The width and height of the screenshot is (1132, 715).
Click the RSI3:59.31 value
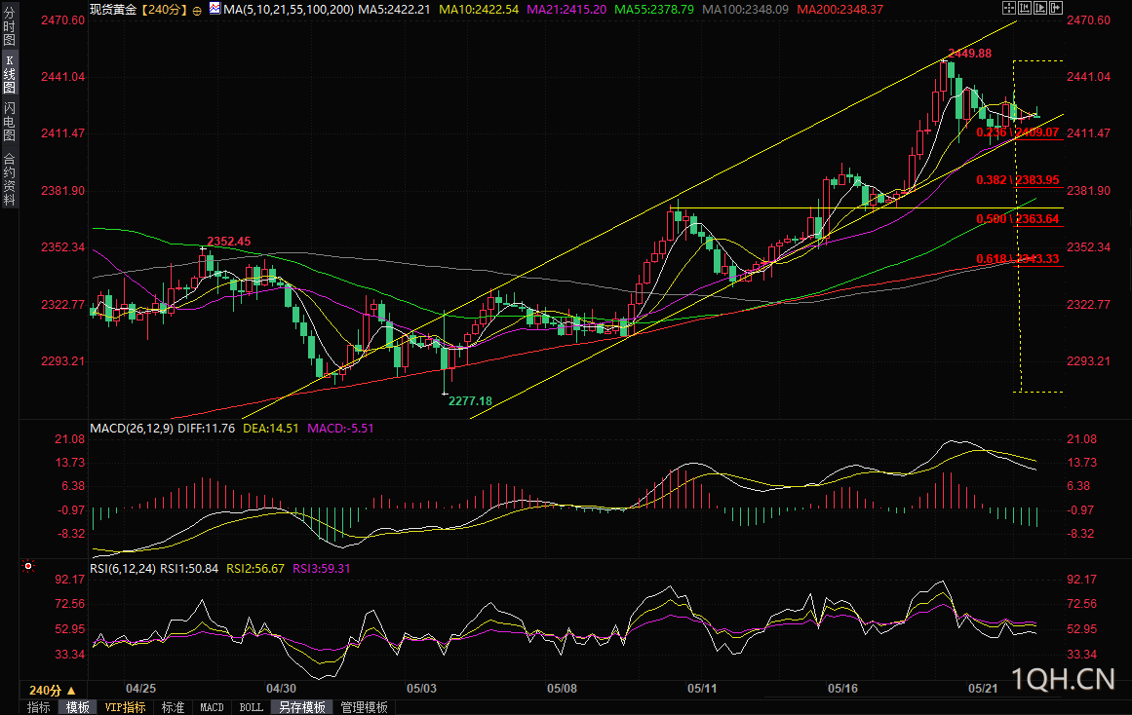coord(321,569)
